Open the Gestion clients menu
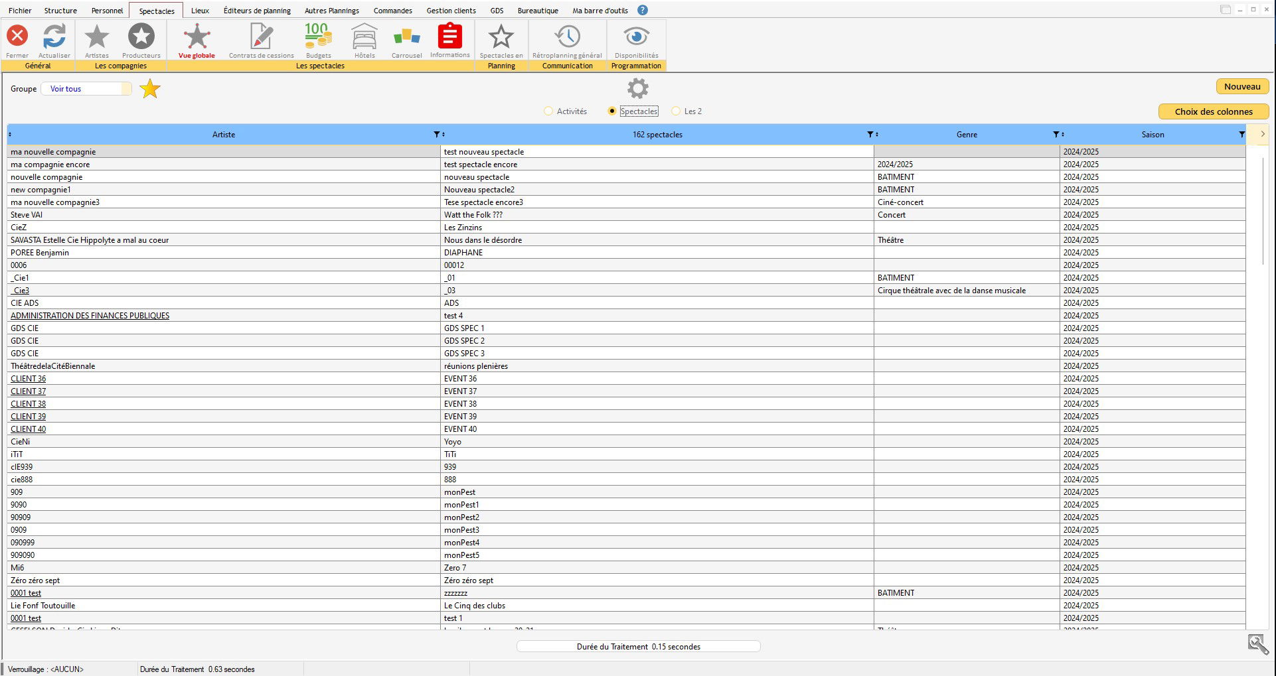Screen dimensions: 1276x676 (451, 11)
